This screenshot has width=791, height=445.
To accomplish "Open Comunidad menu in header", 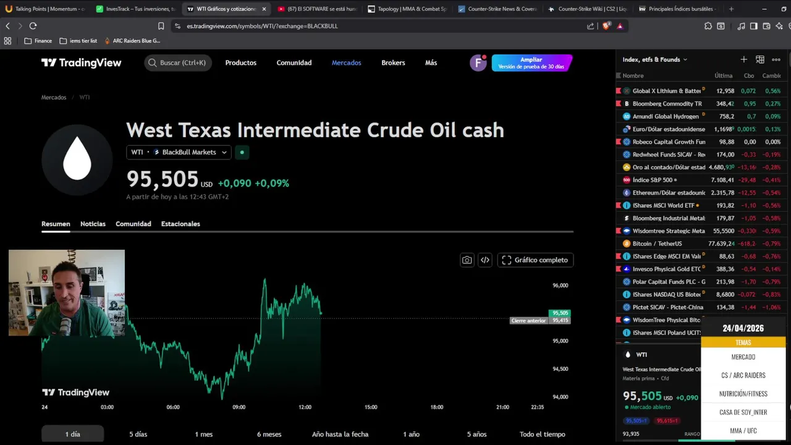I will (x=294, y=62).
